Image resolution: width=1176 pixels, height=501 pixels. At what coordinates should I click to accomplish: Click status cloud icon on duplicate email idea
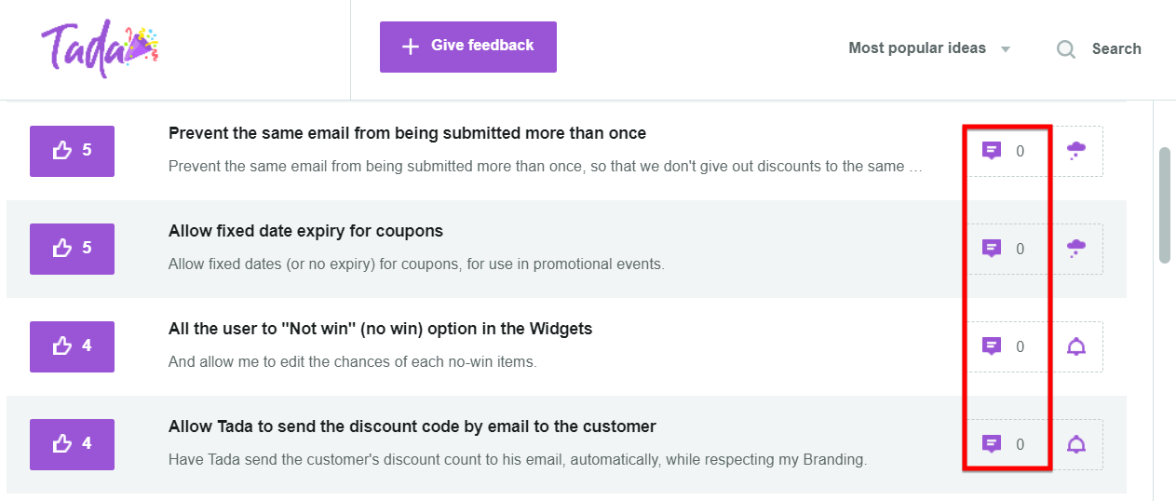pos(1076,151)
